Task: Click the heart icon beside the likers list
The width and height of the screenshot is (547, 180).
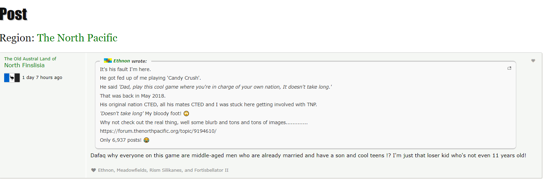Action: 93,170
